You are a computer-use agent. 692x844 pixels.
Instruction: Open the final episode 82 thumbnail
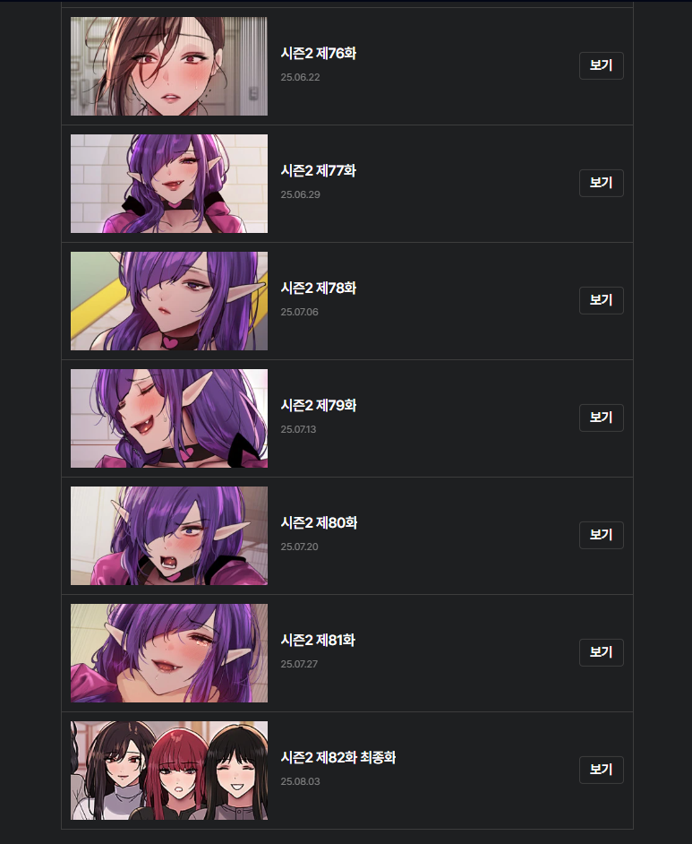click(169, 771)
